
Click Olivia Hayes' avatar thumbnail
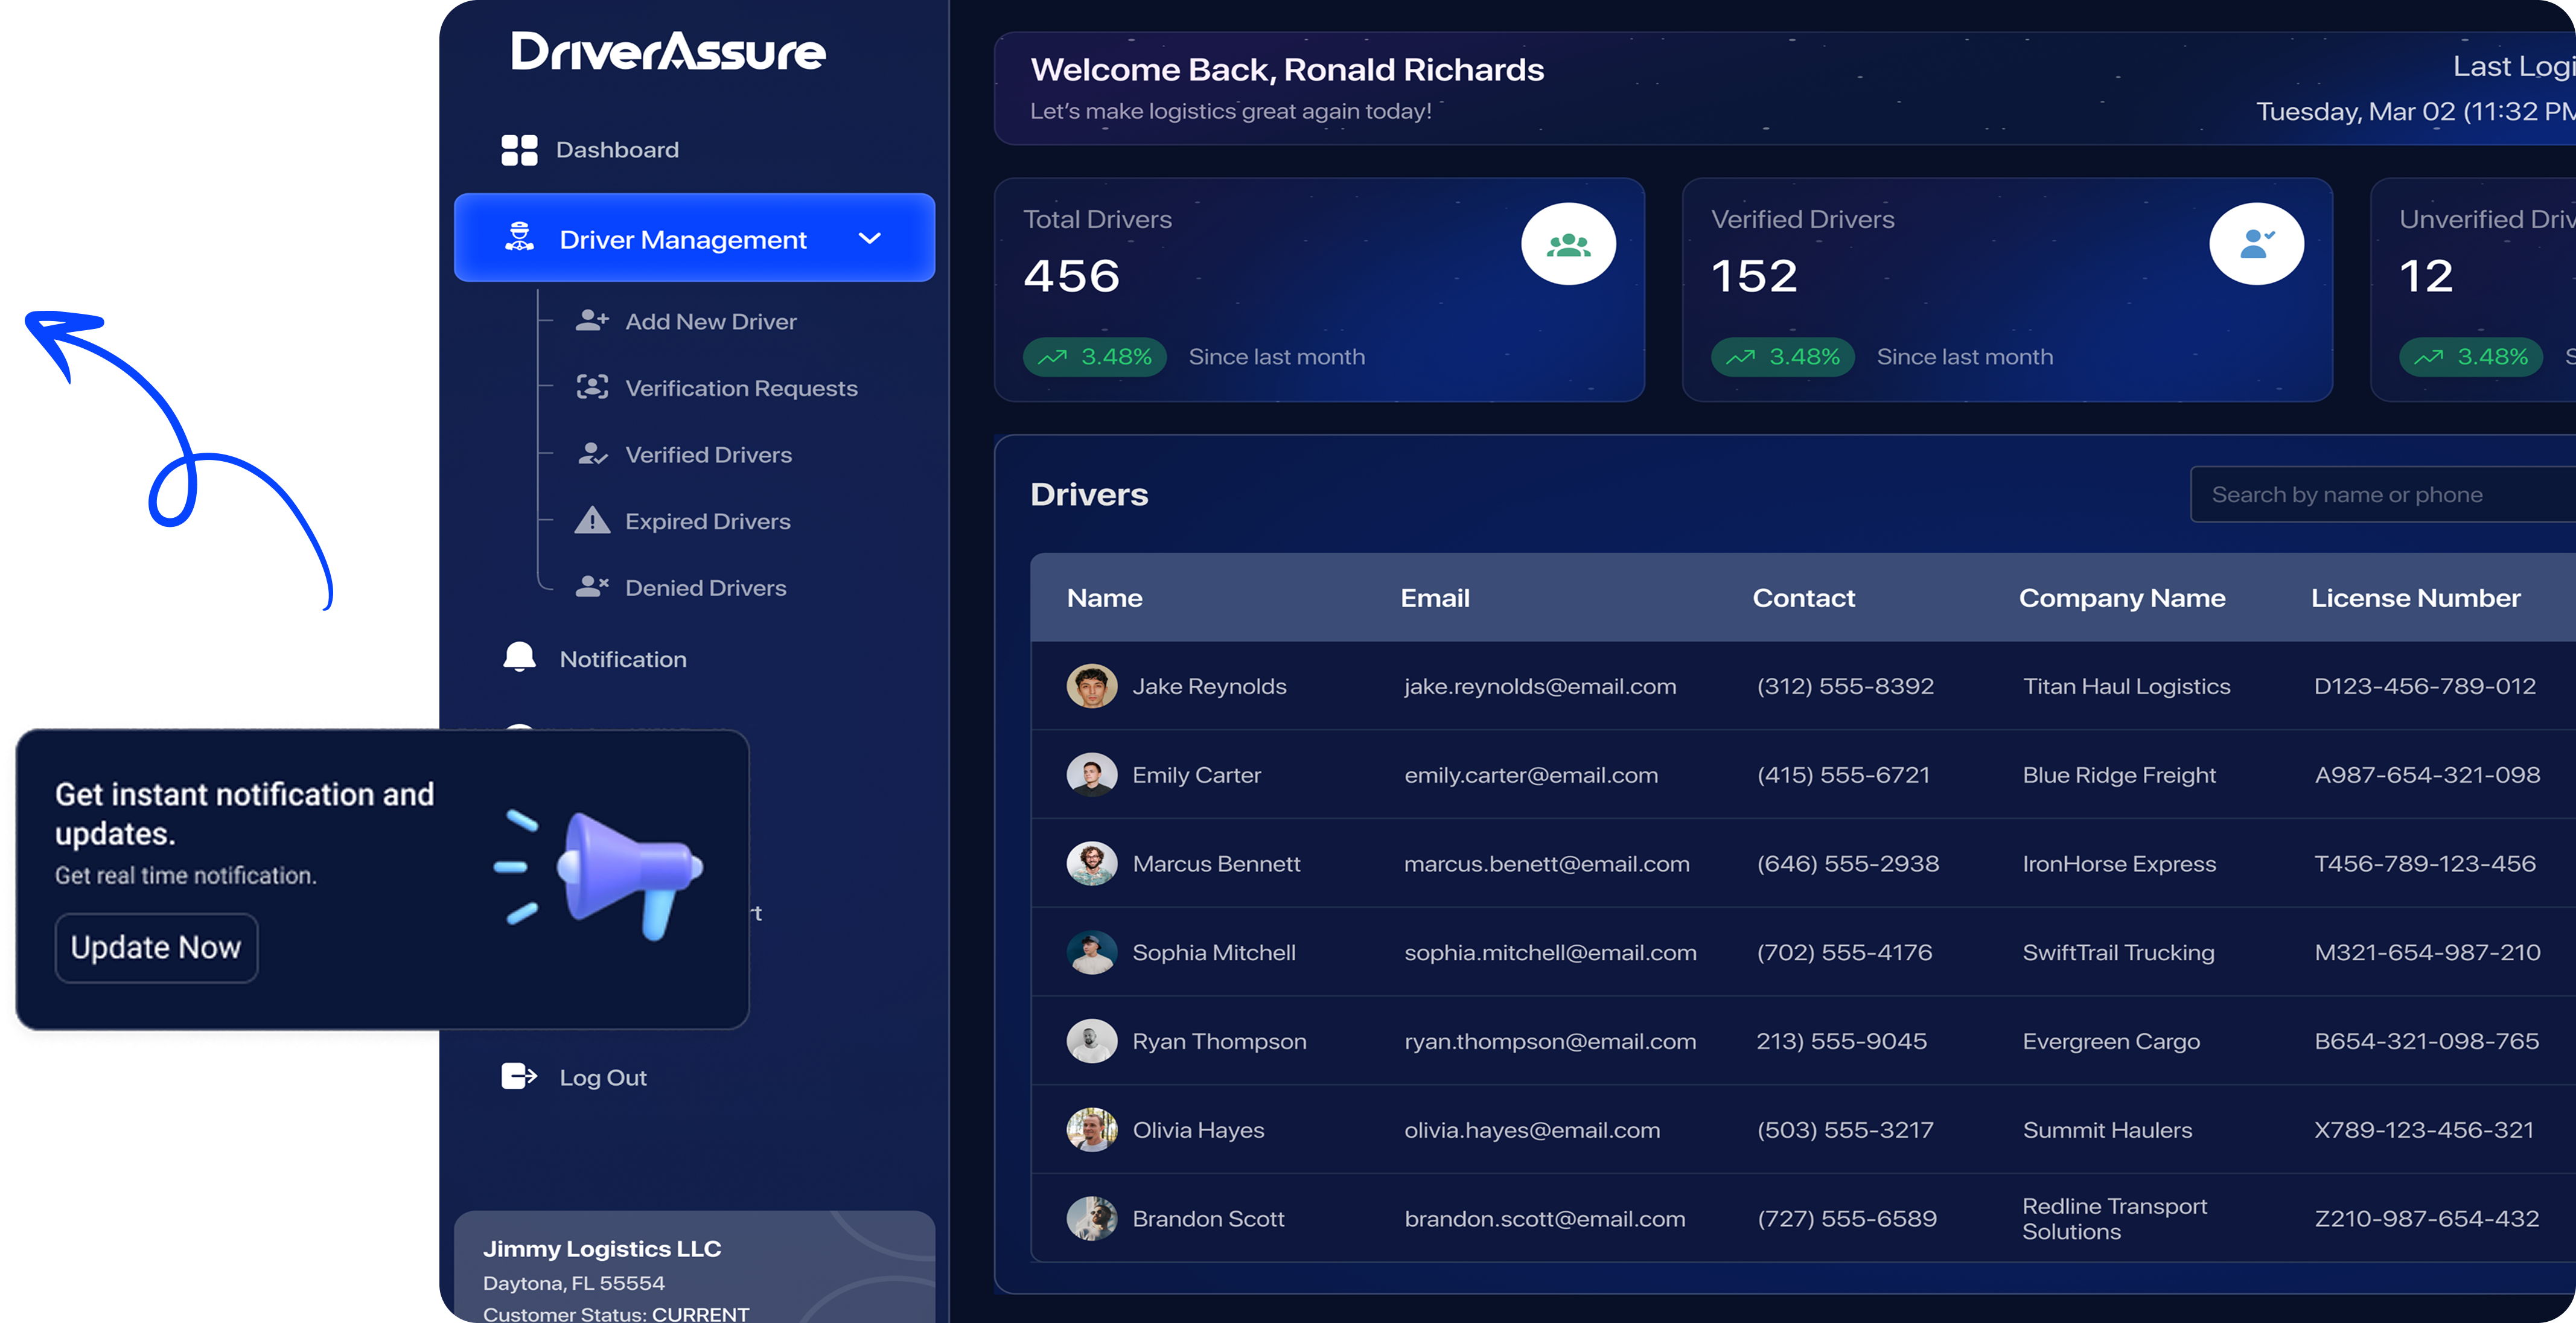(1091, 1130)
